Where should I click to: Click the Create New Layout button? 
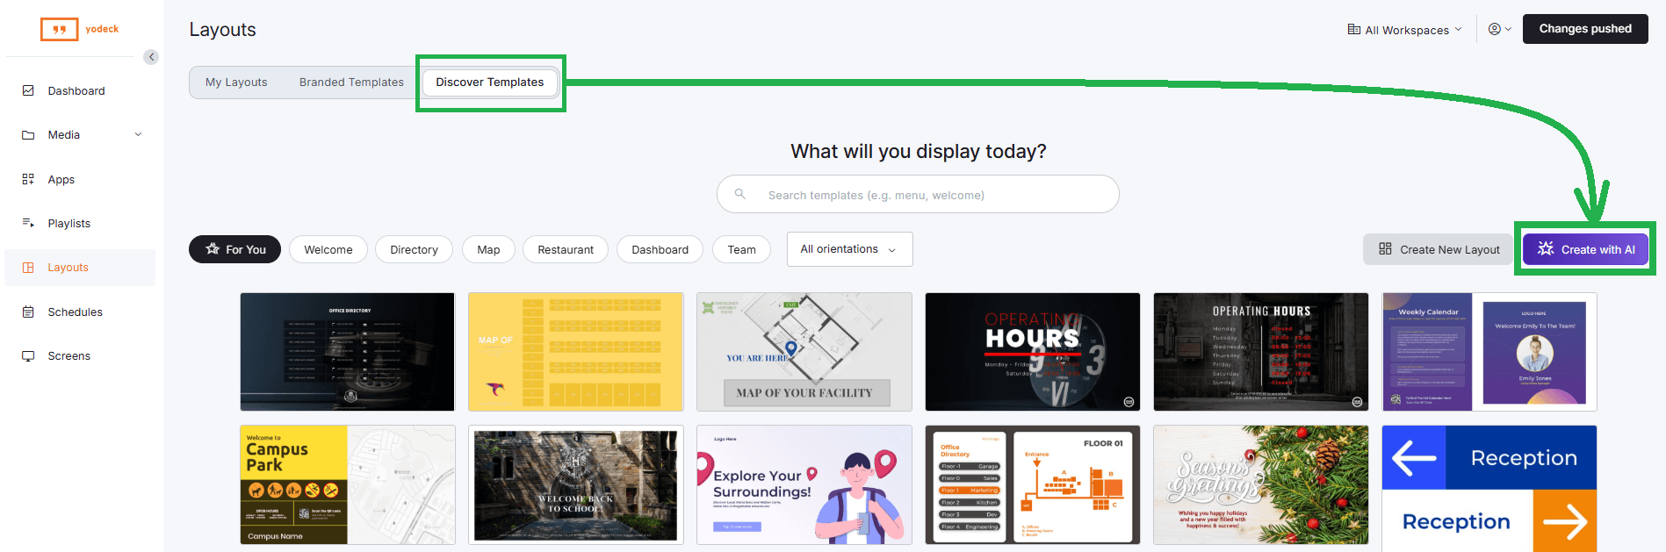coord(1439,249)
